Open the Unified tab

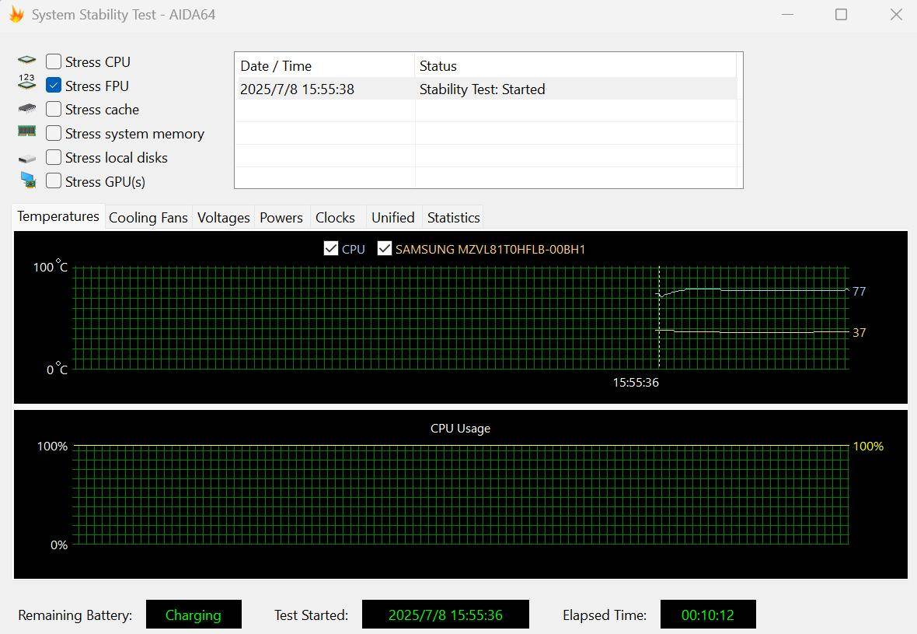point(393,218)
